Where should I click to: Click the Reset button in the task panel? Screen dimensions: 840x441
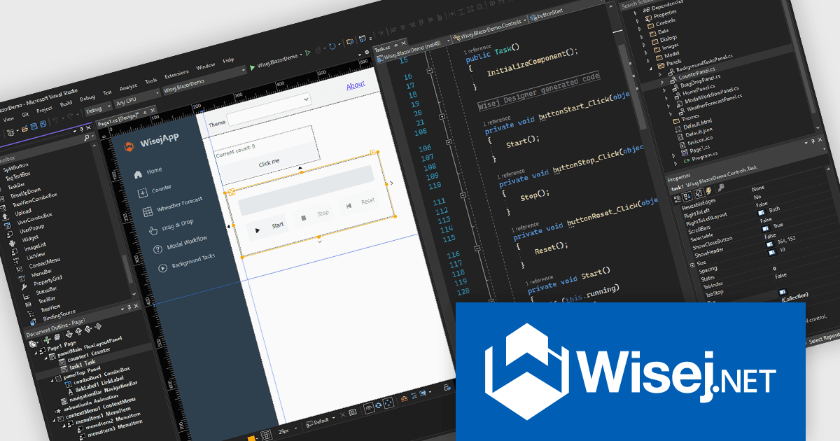[359, 202]
